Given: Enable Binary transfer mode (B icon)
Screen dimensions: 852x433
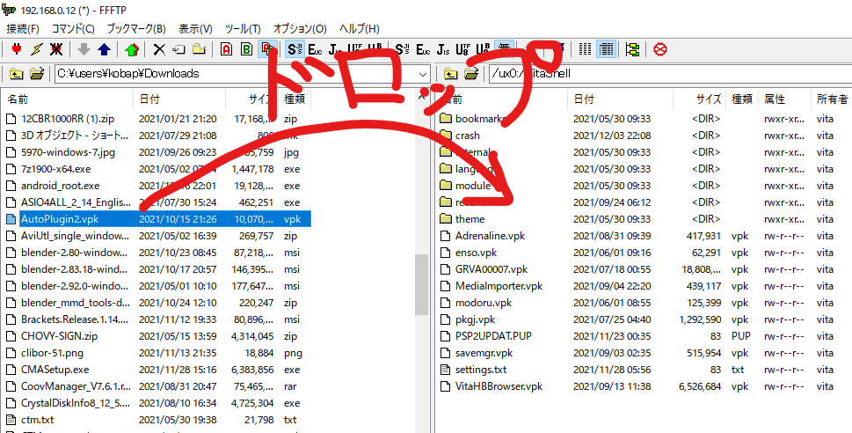Looking at the screenshot, I should point(247,49).
